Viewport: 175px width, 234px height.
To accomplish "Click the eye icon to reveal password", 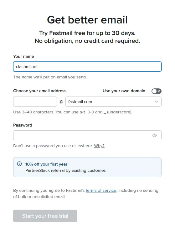I will coord(155,135).
